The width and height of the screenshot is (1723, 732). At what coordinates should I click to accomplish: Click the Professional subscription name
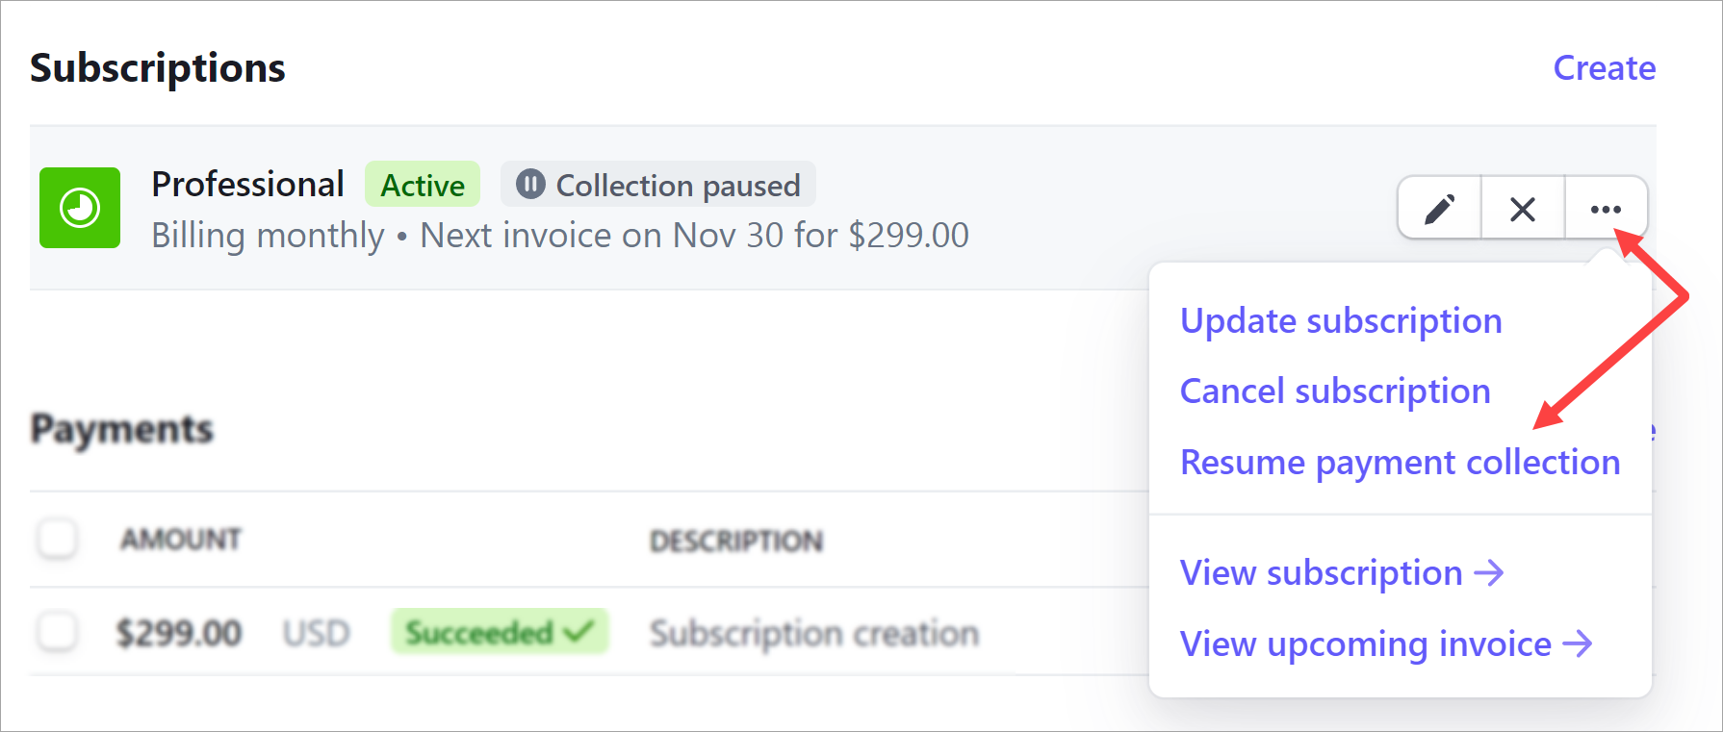point(247,184)
